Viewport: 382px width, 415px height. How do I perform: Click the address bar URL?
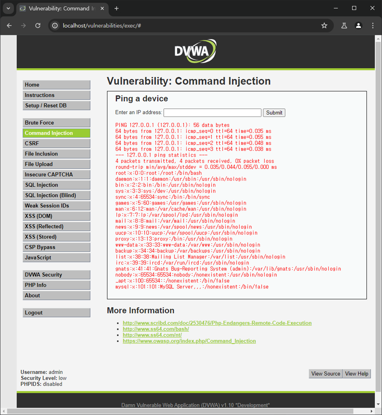102,26
